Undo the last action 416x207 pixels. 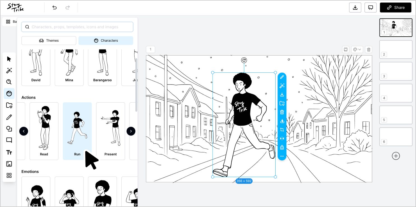point(54,8)
